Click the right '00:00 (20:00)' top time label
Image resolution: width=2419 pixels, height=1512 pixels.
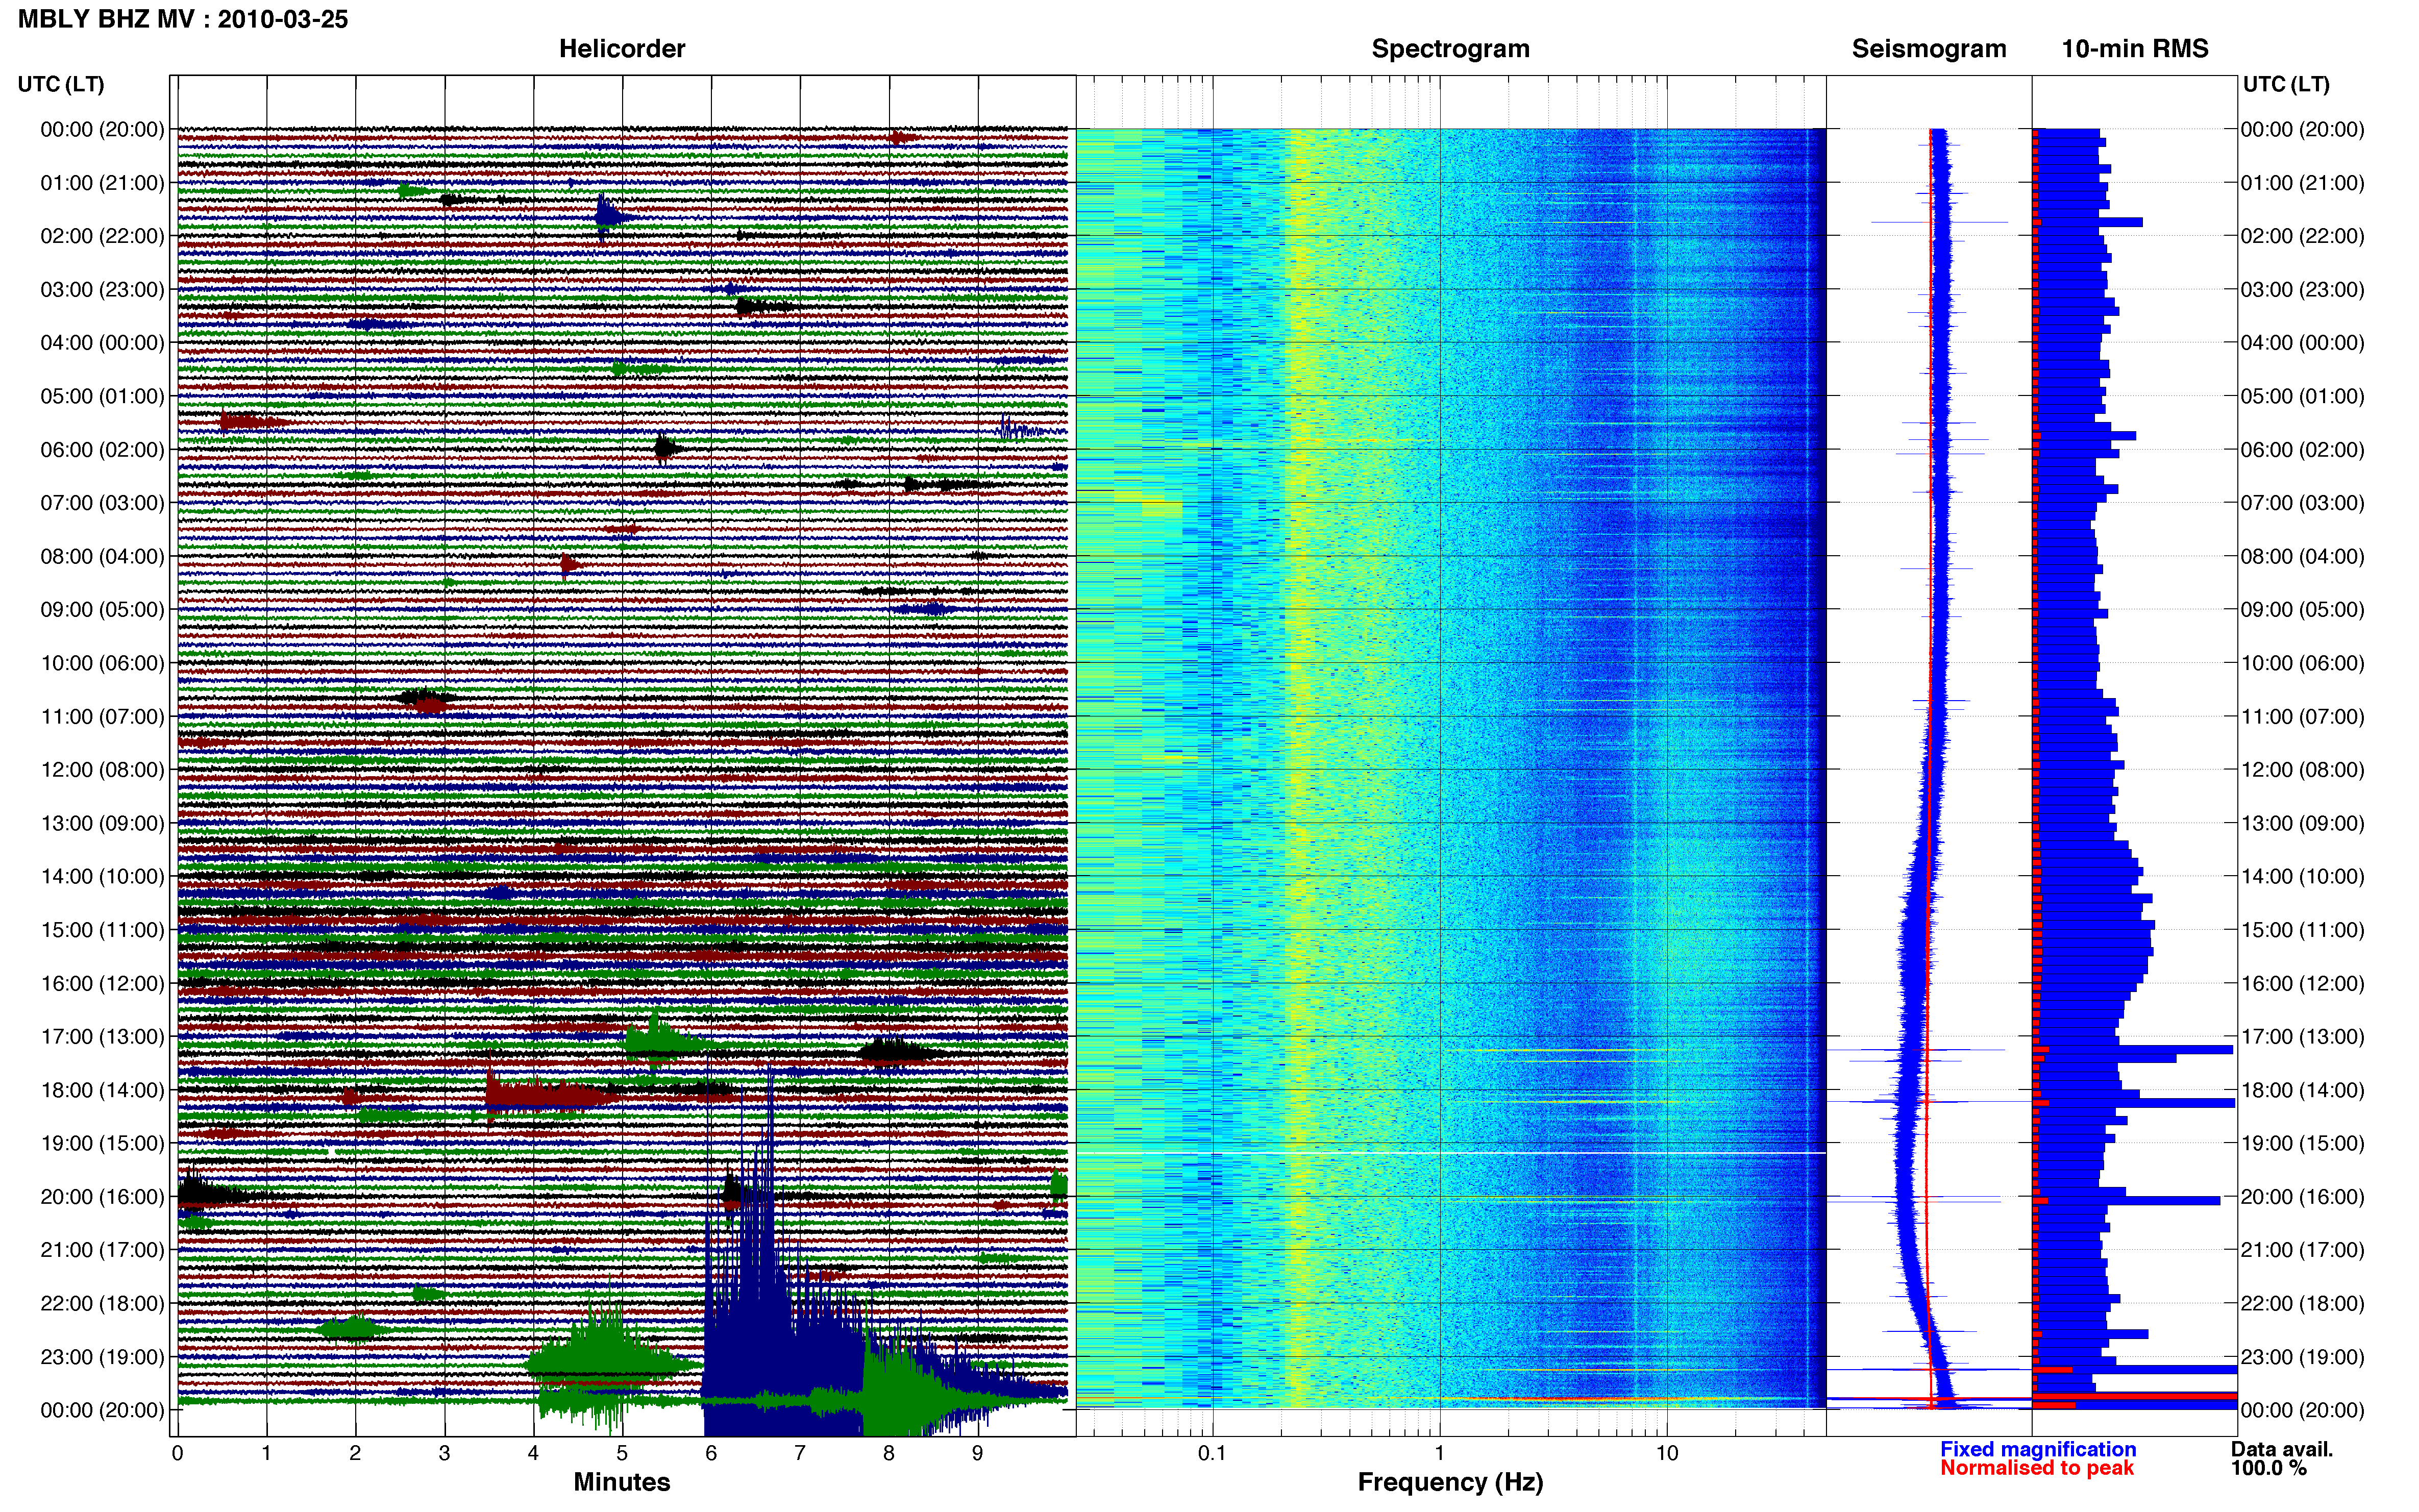pos(2302,130)
